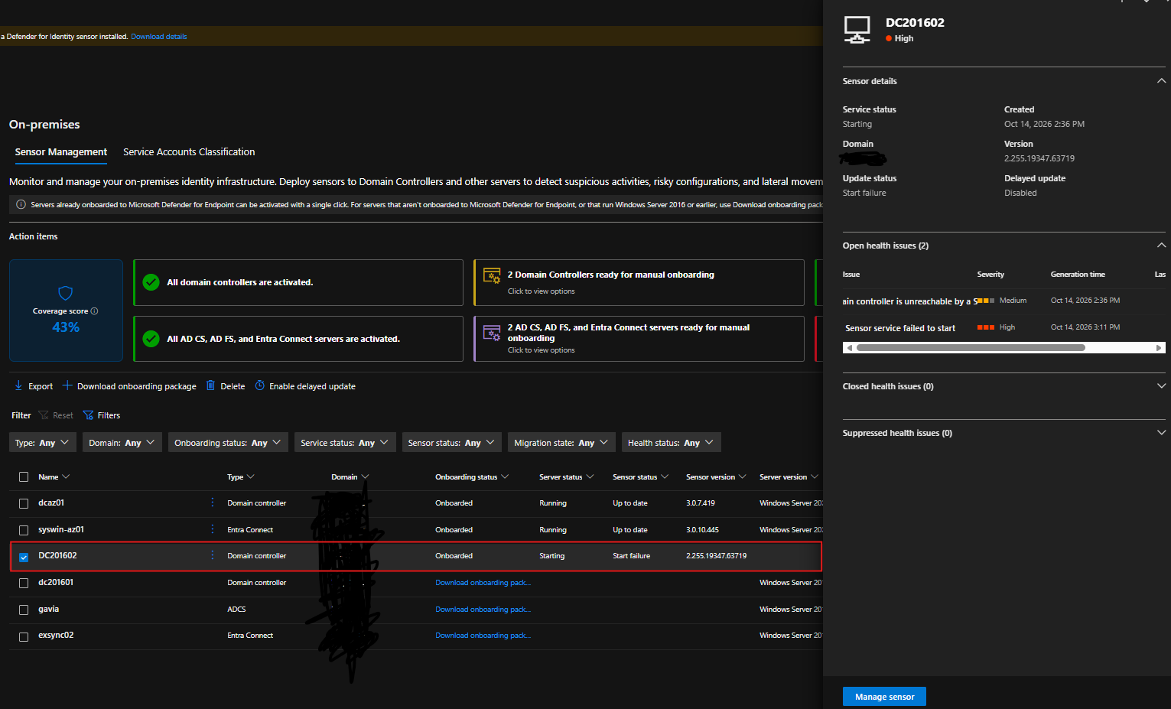Image resolution: width=1171 pixels, height=709 pixels.
Task: Click the computer icon next to DC201602 heading
Action: coord(857,30)
